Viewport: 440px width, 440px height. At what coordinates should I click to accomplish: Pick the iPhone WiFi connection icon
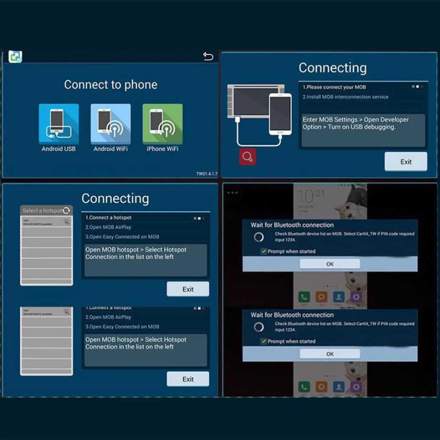click(162, 124)
